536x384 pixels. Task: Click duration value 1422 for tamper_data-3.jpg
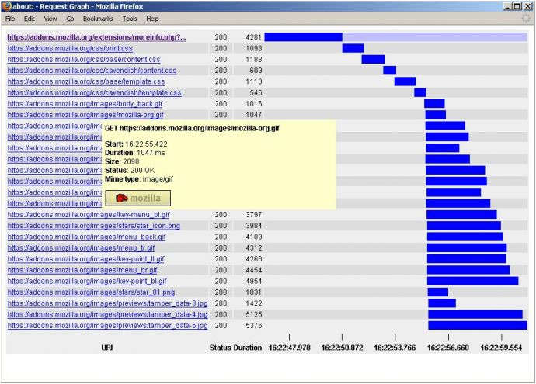point(254,303)
